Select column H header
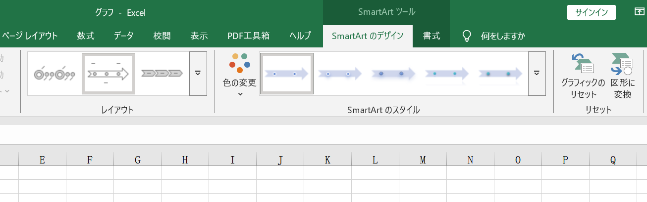 click(185, 159)
